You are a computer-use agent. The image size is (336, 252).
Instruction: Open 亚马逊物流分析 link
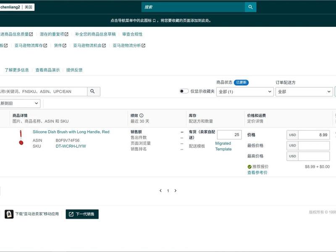pos(129,45)
